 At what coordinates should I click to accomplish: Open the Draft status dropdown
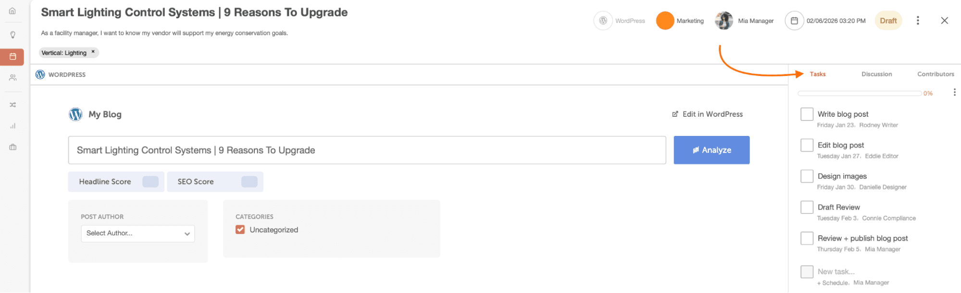pos(888,21)
